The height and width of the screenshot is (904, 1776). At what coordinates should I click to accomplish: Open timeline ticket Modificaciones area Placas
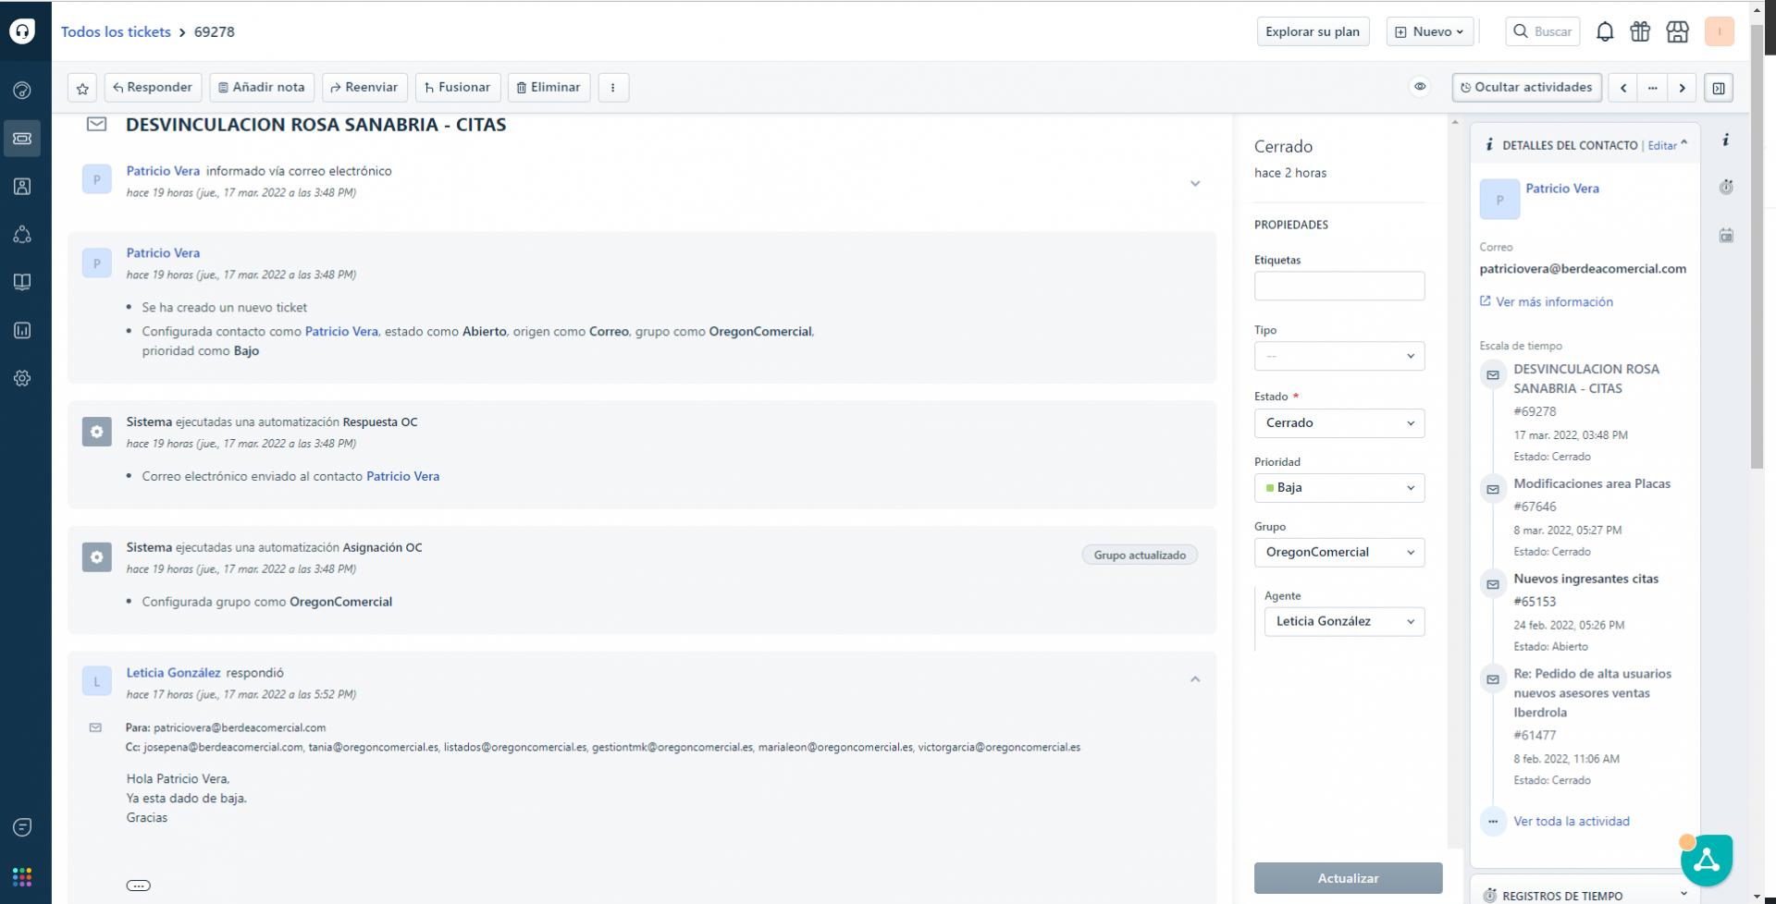pos(1592,483)
